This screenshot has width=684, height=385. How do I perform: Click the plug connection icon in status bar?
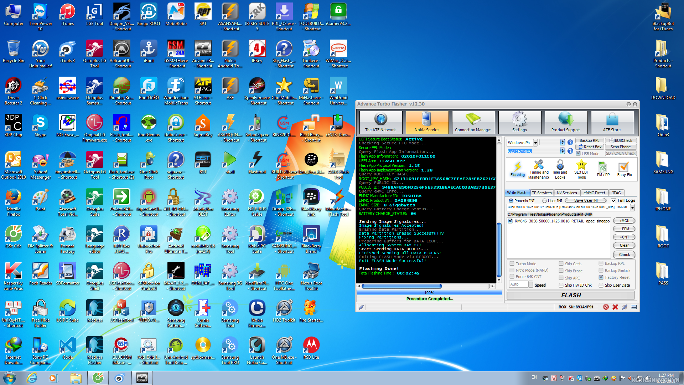(625, 307)
